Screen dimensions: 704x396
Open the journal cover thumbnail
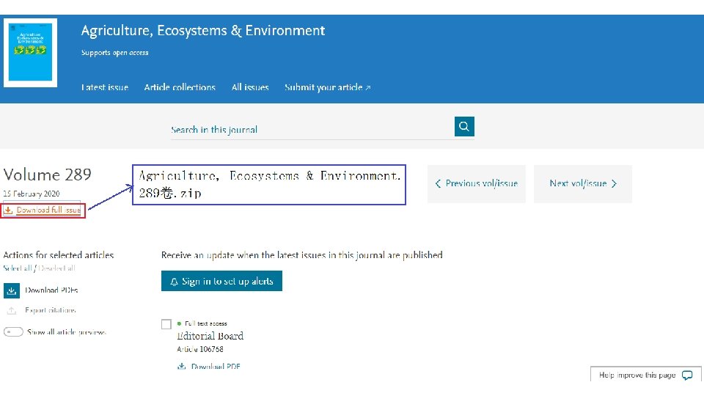[31, 50]
